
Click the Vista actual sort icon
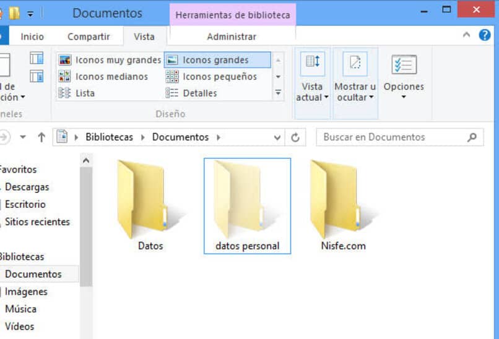click(313, 64)
